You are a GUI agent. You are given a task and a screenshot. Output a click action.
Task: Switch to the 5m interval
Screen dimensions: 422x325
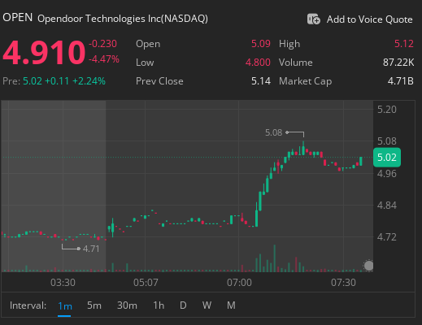[x=94, y=305]
